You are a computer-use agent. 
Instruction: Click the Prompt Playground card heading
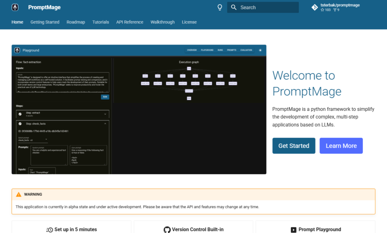(x=319, y=229)
